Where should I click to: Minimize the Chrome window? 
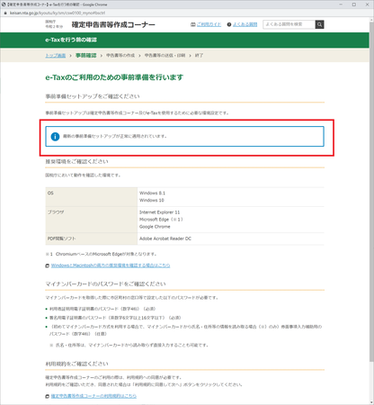(341, 4)
